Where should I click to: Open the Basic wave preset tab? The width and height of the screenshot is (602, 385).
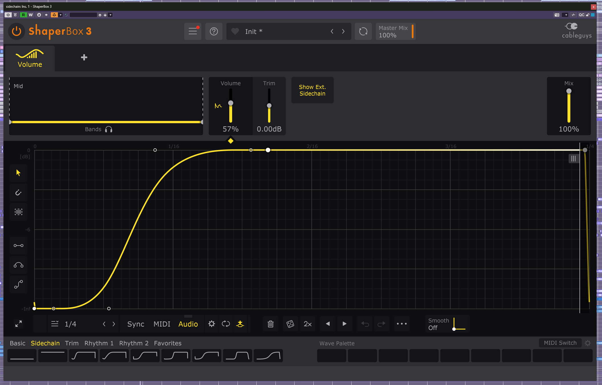click(18, 343)
